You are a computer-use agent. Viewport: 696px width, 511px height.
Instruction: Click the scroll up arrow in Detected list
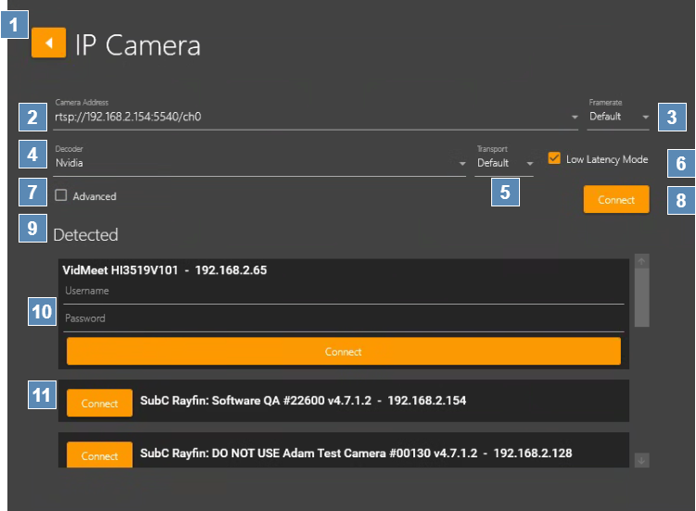[x=641, y=262]
